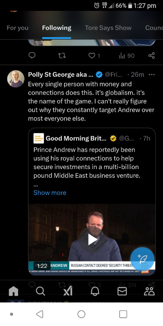163x326 pixels.
Task: Open Polly St George profile avatar
Action: click(16, 79)
